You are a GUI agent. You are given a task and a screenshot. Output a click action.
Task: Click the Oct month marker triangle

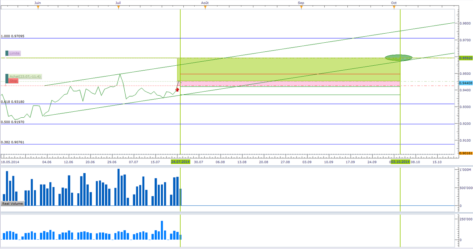point(394,7)
